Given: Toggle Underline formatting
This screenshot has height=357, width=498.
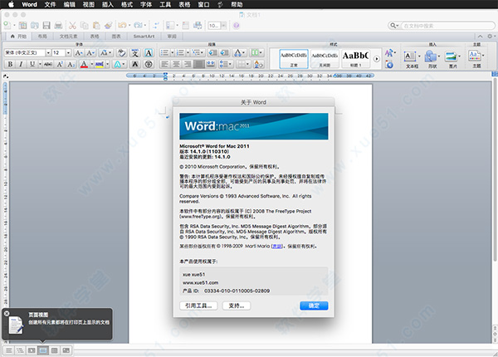Looking at the screenshot, I should tap(32, 64).
